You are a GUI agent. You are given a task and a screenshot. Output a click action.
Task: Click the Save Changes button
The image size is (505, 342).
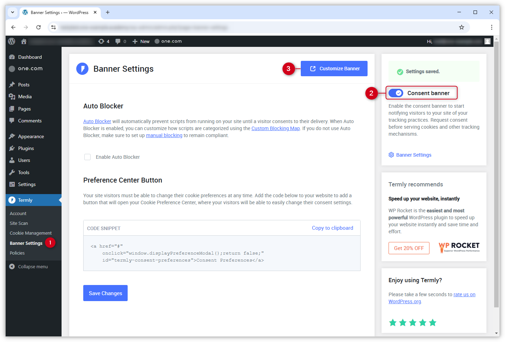105,293
